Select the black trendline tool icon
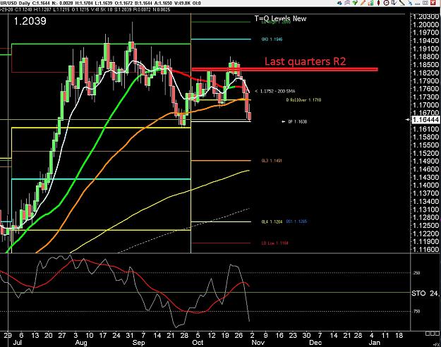Image resolution: width=441 pixels, height=347 pixels. tap(402, 3)
